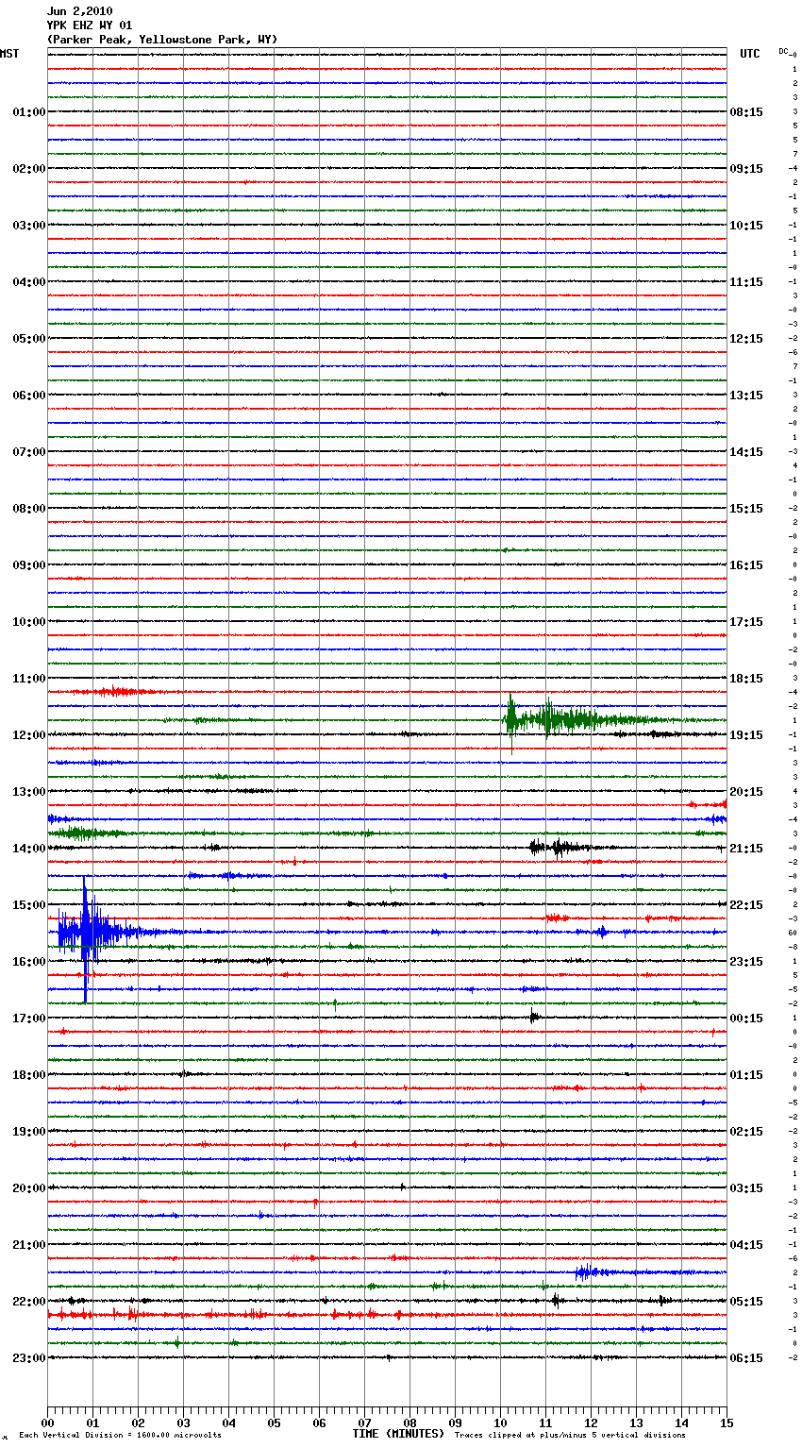Click the 21:15 UTC time label
The height and width of the screenshot is (1448, 802).
click(x=746, y=849)
